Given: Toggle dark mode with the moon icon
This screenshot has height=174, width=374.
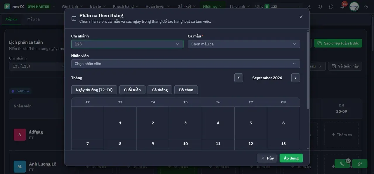Looking at the screenshot, I should click(x=366, y=6).
